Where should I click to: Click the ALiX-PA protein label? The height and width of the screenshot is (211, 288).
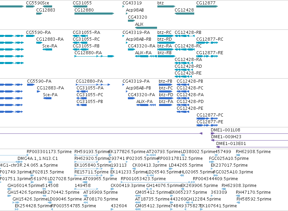[x=145, y=102]
